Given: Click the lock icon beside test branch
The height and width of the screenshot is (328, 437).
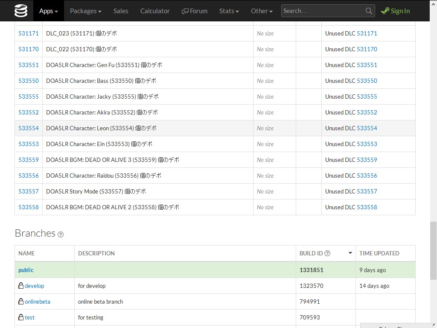Looking at the screenshot, I should click(20, 317).
